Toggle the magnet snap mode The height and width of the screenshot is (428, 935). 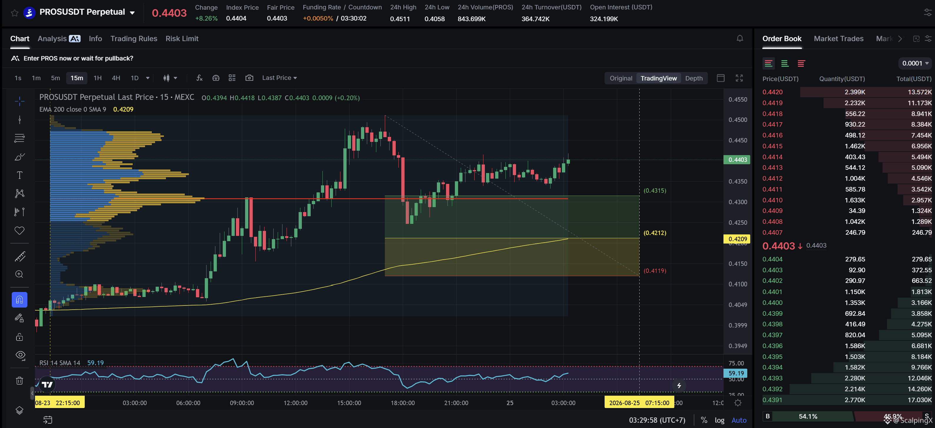[x=20, y=300]
